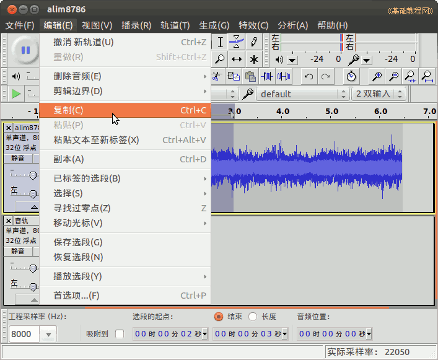Click the Fit Selection zoom icon
The image size is (438, 360).
tap(410, 76)
